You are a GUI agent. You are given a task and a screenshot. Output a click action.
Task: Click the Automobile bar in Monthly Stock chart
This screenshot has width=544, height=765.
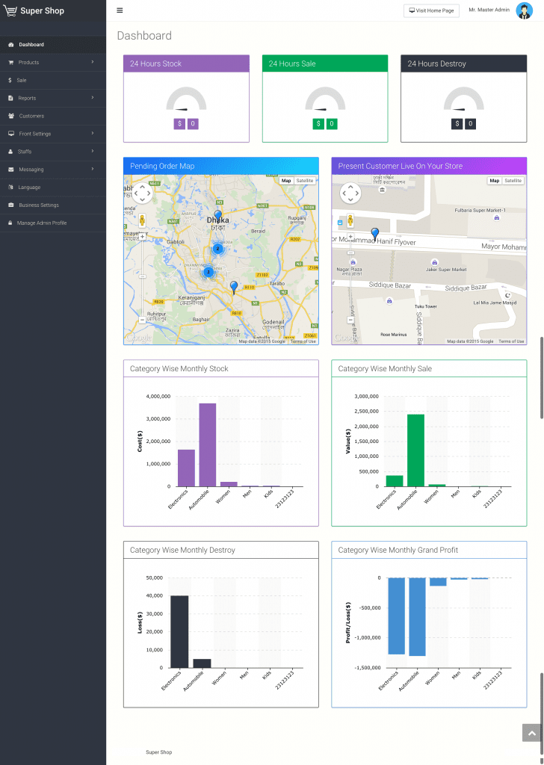point(207,445)
